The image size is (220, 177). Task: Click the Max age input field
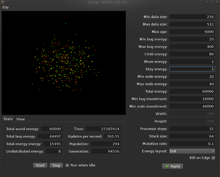coord(192,32)
